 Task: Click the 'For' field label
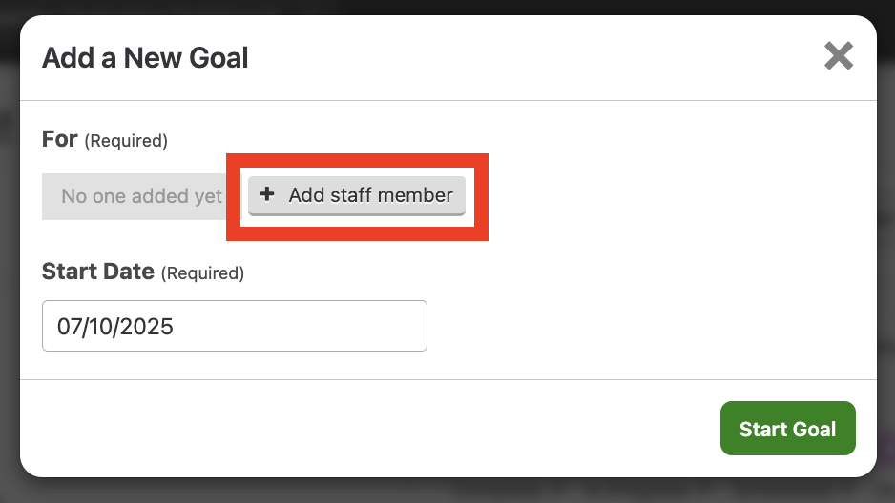click(x=60, y=139)
